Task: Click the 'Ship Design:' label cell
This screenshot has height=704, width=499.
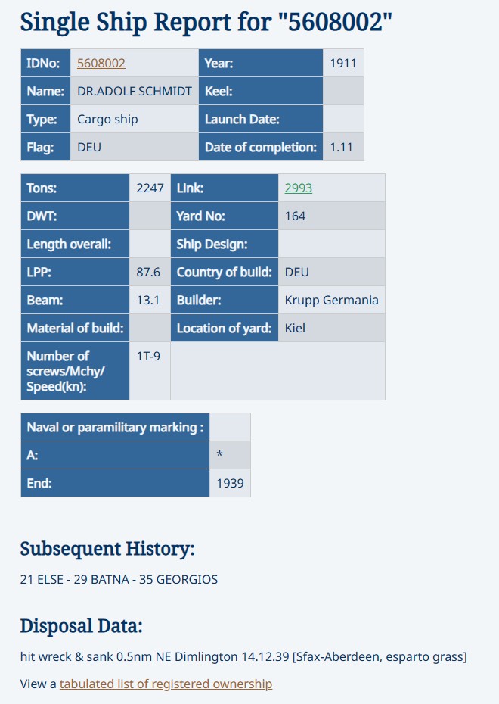Action: [x=225, y=245]
